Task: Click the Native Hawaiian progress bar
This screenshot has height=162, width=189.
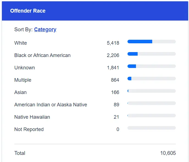Action: click(x=151, y=116)
